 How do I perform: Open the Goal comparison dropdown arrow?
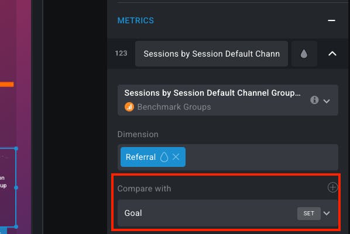pos(327,214)
